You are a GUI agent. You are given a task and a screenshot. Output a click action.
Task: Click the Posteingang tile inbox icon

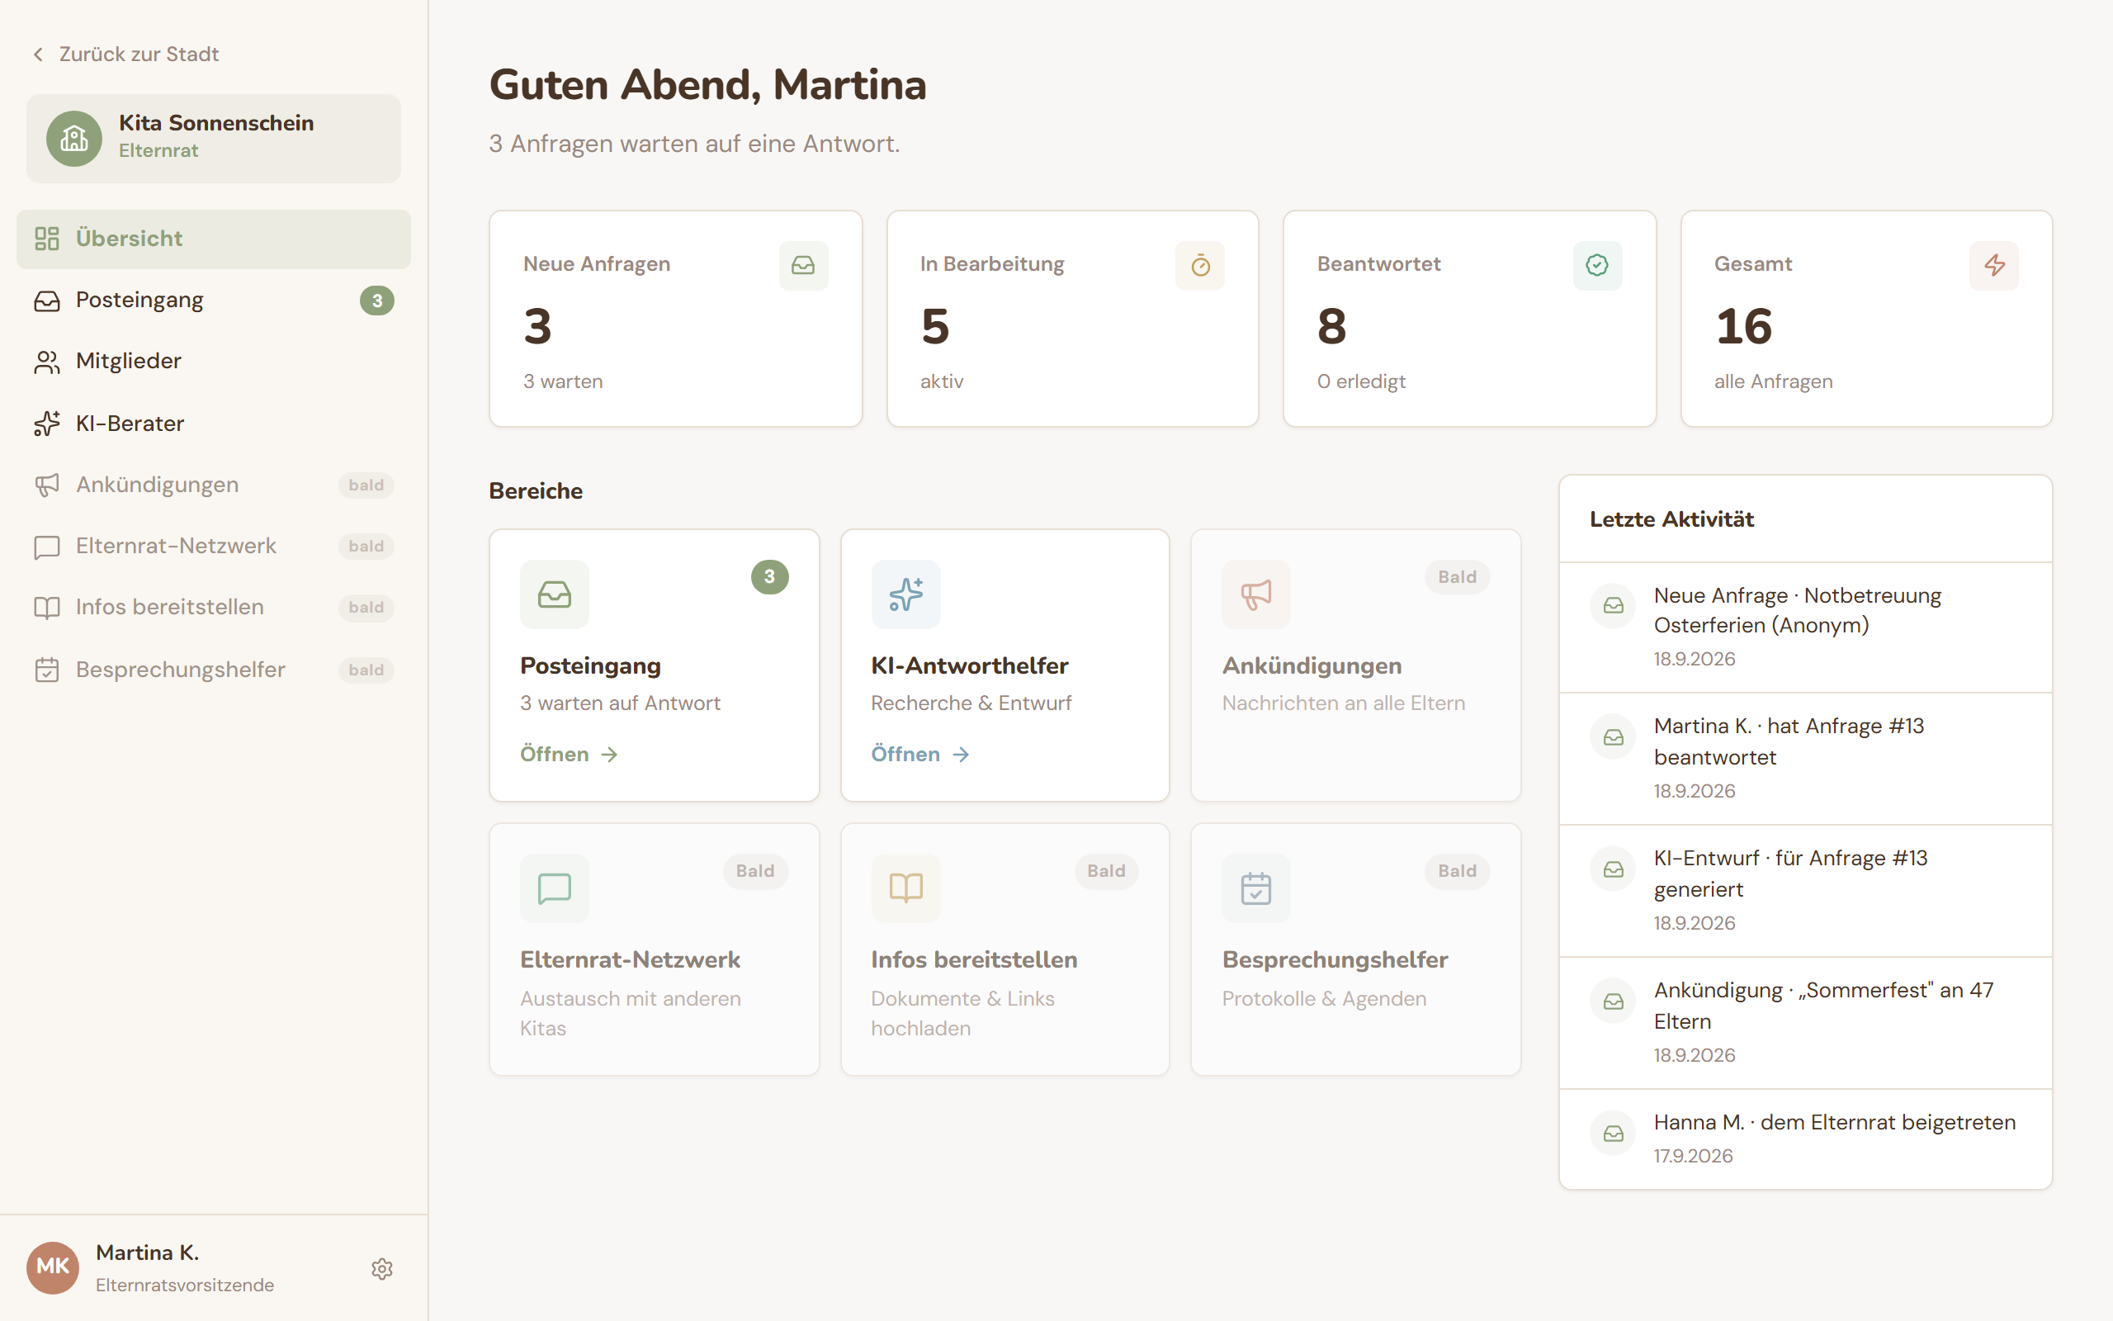click(x=555, y=594)
